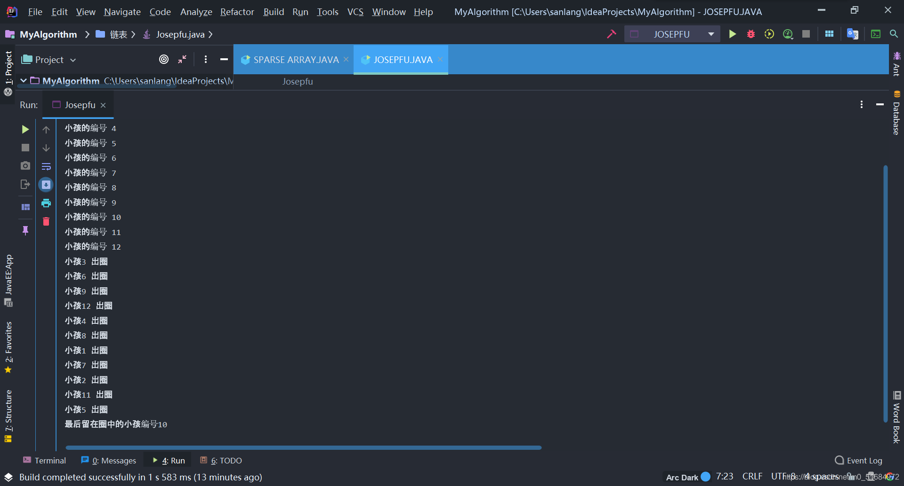Viewport: 904px width, 486px height.
Task: Toggle the Favorites tool window side tab
Action: [x=8, y=347]
